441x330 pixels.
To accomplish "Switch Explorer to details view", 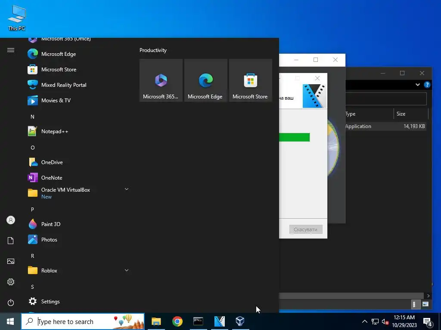I will (415, 304).
